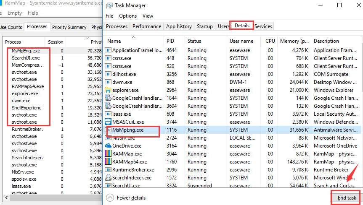This screenshot has height=205, width=363.
Task: Sort by Memory column header
Action: pos(294,41)
